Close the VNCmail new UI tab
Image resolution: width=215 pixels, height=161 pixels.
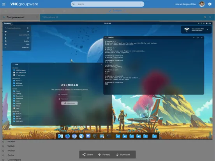[210, 17]
